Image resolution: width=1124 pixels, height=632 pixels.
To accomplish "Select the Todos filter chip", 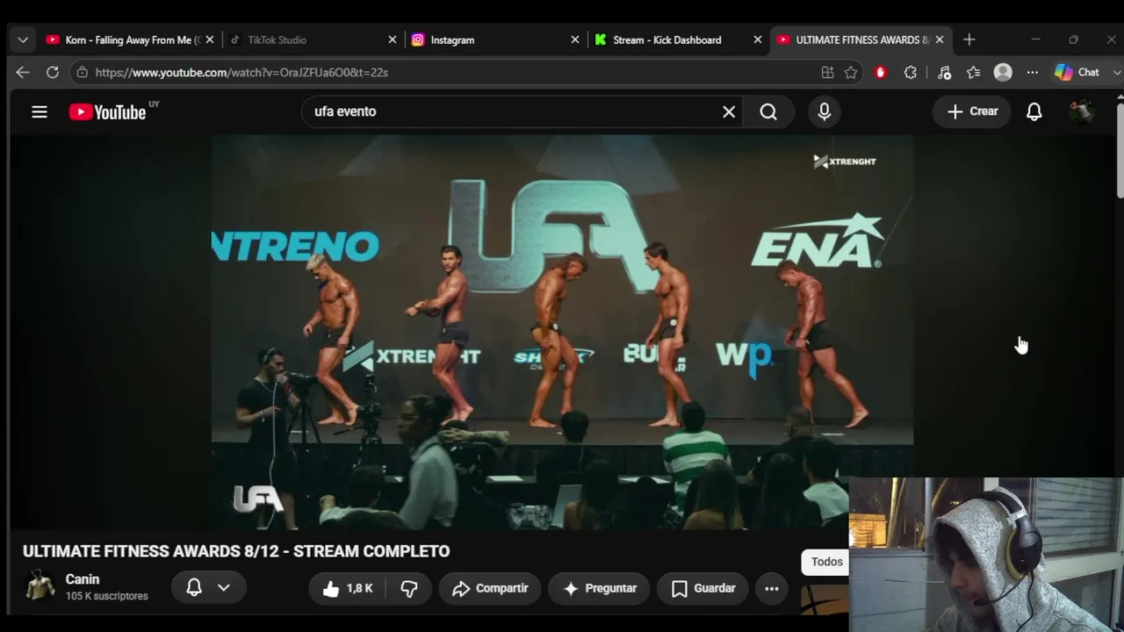I will 827,562.
